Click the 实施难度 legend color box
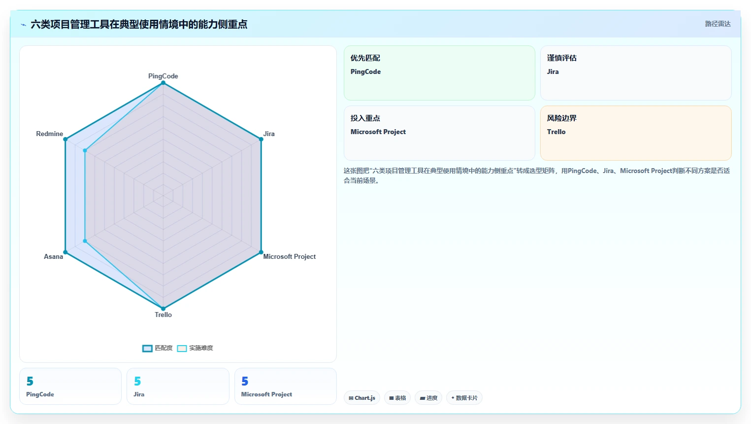751x424 pixels. [x=182, y=349]
